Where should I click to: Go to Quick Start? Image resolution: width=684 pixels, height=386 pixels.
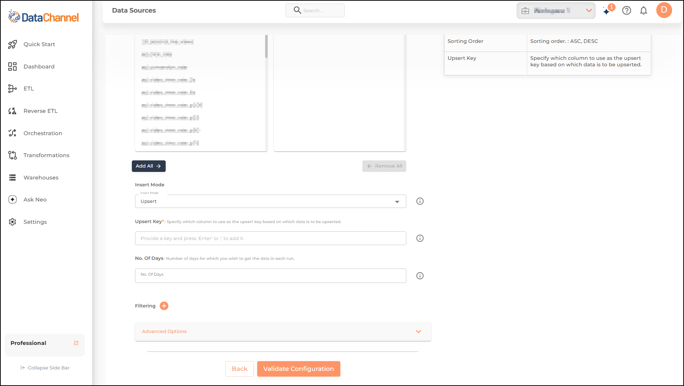point(39,44)
